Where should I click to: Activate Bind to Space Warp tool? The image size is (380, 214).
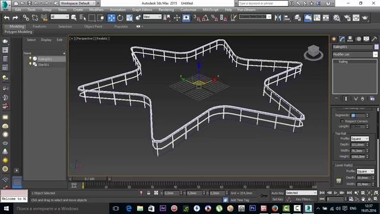(44, 18)
